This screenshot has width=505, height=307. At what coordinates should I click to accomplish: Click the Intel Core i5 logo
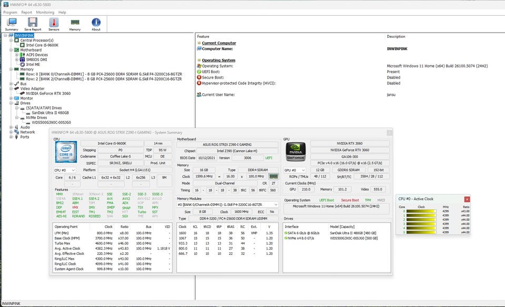click(66, 152)
